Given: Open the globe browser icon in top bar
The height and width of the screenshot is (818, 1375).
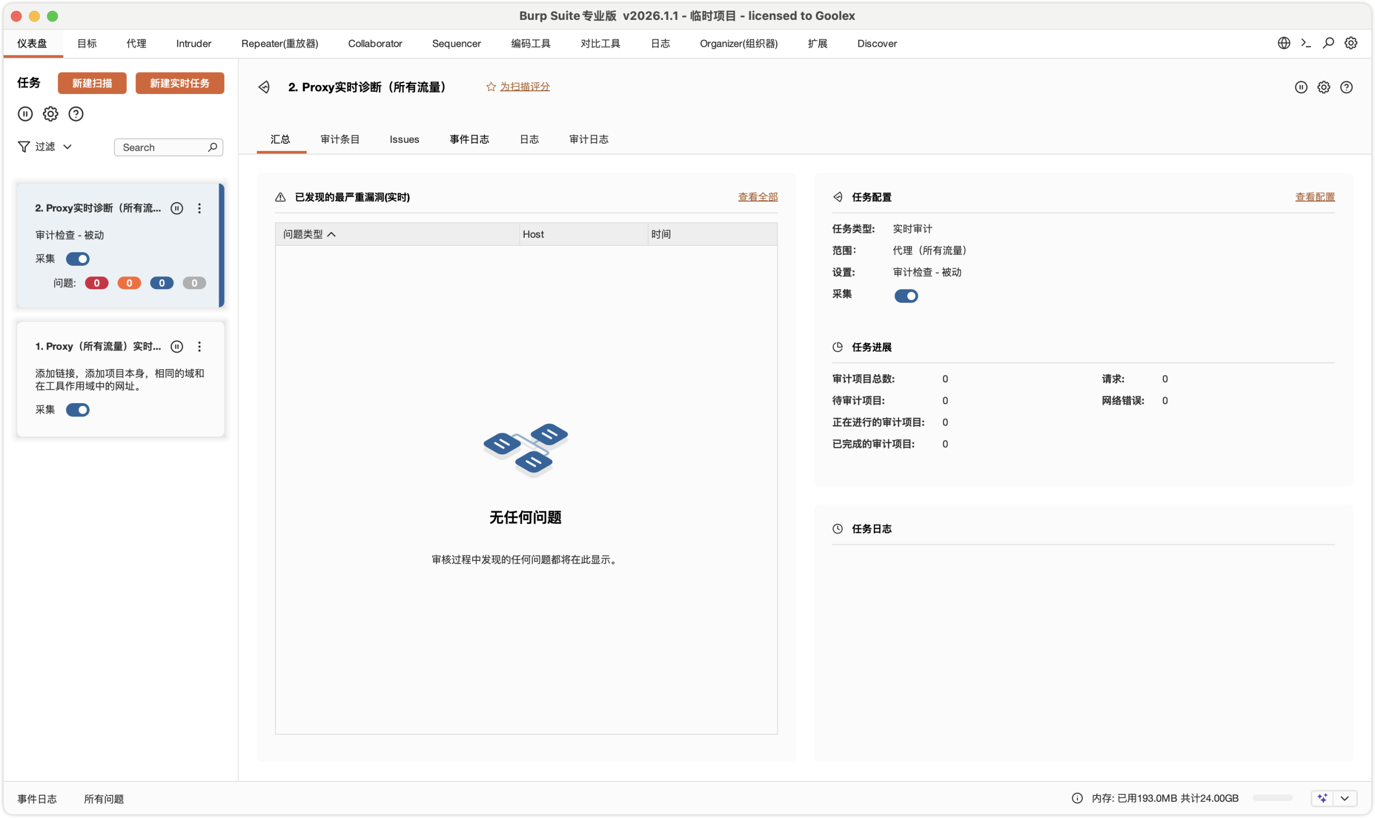Looking at the screenshot, I should (x=1284, y=43).
